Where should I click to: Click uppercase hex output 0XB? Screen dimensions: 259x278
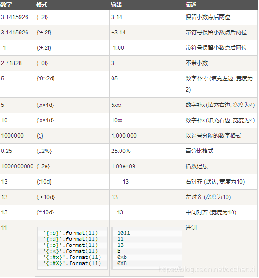pos(122,263)
